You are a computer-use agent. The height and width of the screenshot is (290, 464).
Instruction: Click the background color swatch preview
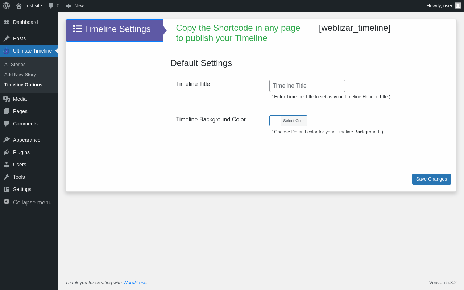pos(275,121)
